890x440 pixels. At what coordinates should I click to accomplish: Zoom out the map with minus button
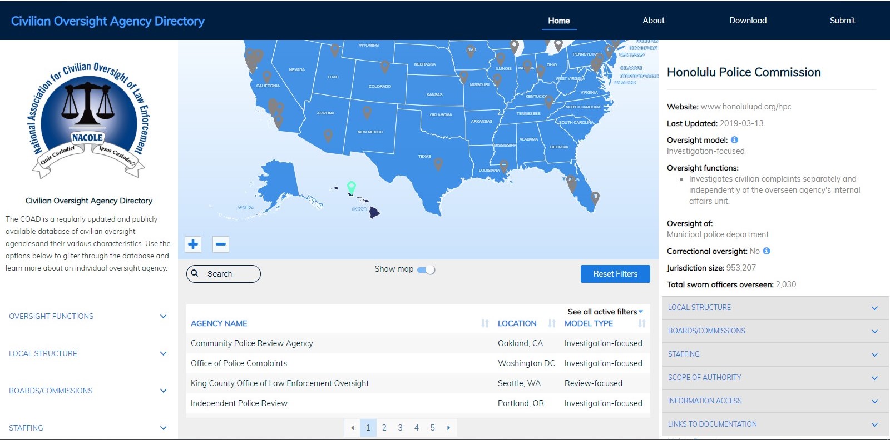point(221,244)
